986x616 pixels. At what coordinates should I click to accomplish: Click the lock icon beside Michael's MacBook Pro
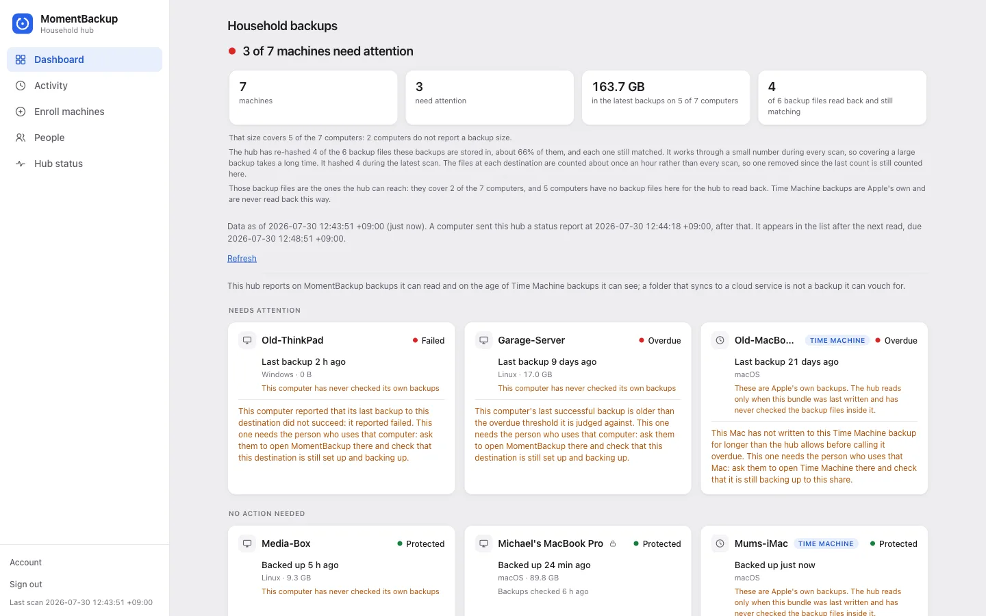[x=613, y=543]
